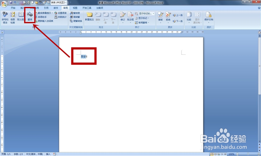The image size is (261, 156).
Task: Click the Open folder icon in Quick Access
Action: tap(37, 3)
